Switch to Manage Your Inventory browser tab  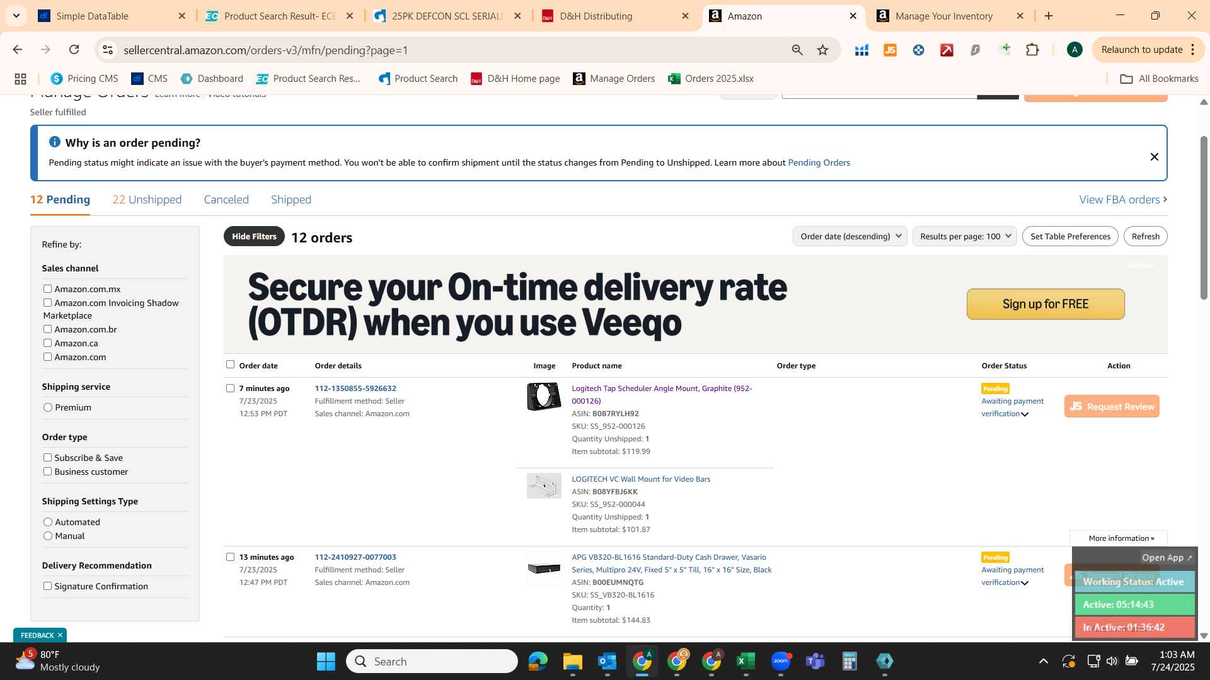coord(943,16)
